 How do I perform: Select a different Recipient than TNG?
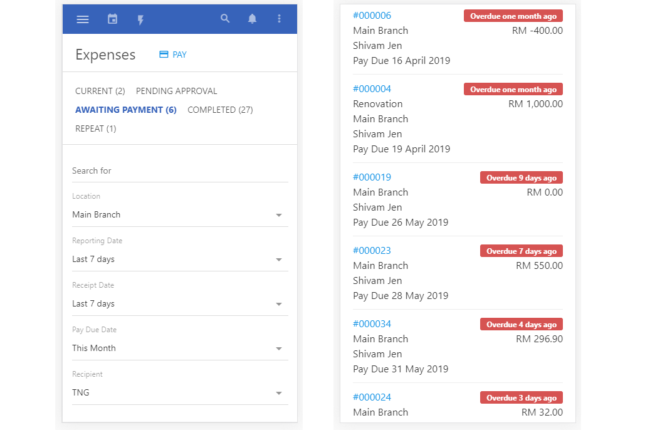[179, 392]
